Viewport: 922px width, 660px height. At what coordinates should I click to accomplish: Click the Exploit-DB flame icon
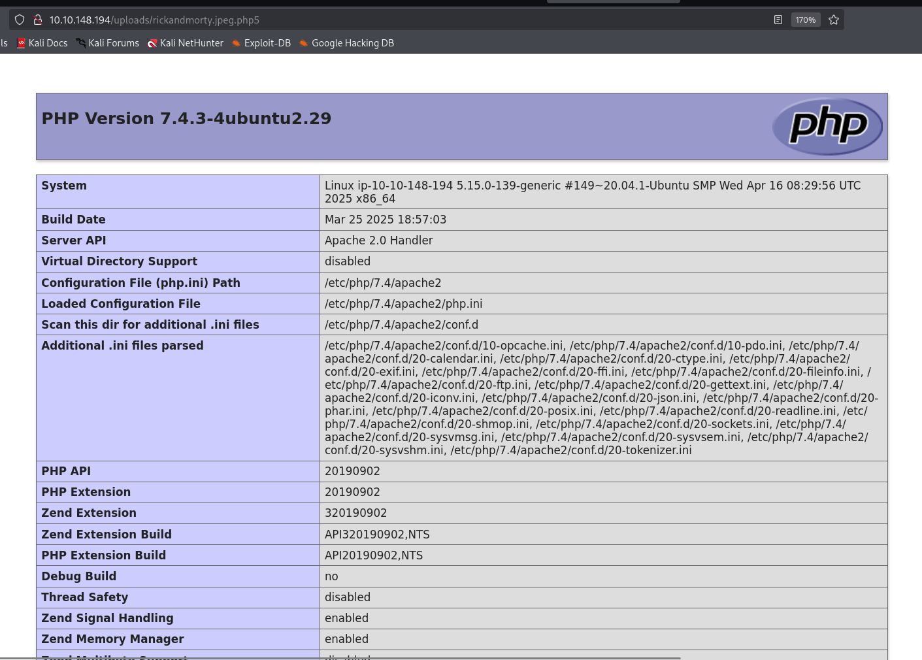[x=237, y=43]
